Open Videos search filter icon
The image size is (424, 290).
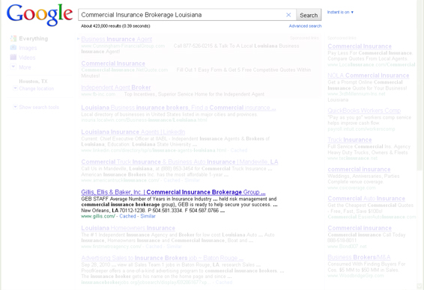point(13,58)
